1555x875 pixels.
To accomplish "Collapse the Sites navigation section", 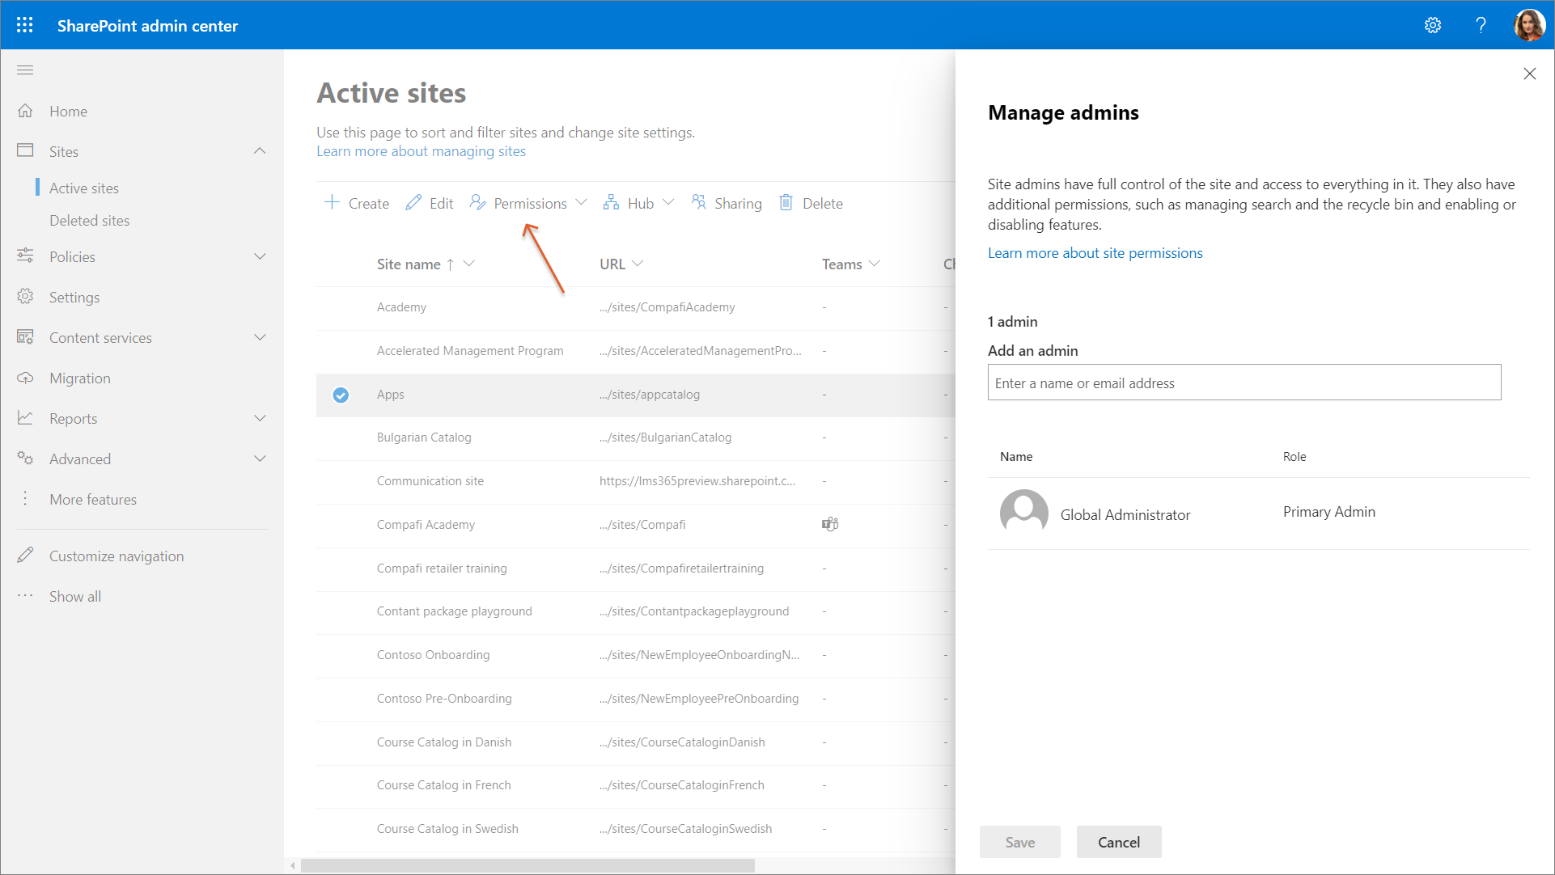I will tap(260, 151).
